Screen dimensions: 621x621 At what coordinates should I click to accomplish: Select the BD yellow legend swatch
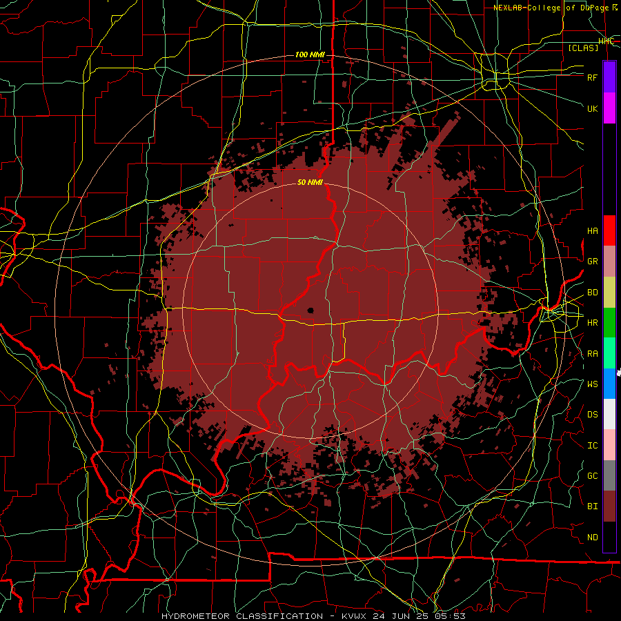tap(609, 292)
